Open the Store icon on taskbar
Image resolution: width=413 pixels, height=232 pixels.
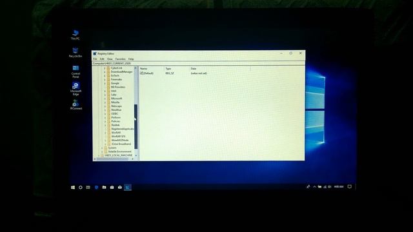pos(112,188)
